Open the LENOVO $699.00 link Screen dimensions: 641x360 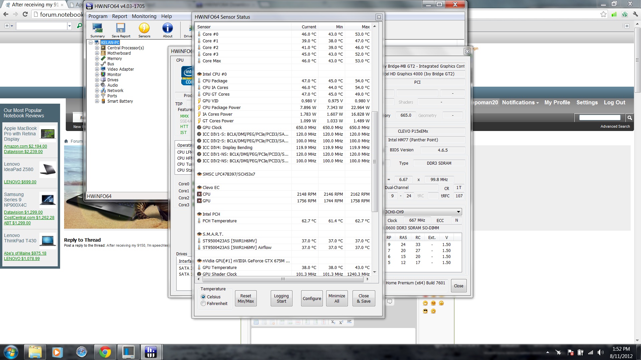pos(20,182)
